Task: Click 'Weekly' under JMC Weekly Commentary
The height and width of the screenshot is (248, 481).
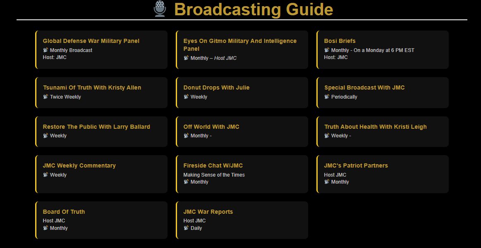Action: 58,175
